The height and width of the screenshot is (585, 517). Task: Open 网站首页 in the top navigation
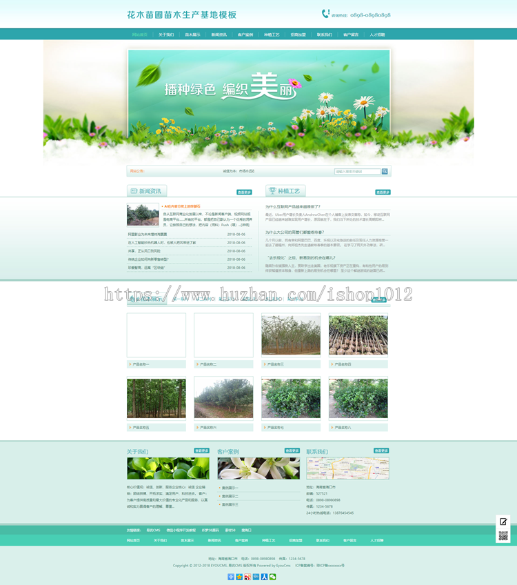(x=140, y=34)
